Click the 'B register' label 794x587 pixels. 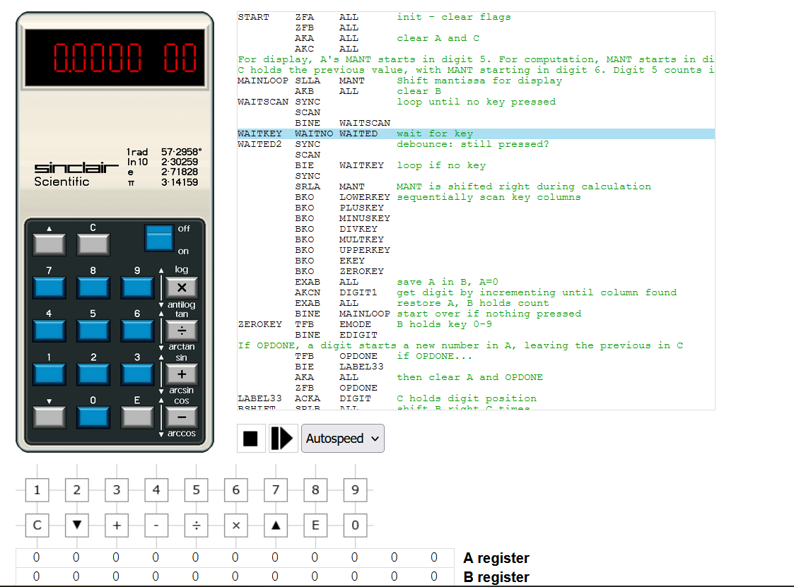click(496, 577)
